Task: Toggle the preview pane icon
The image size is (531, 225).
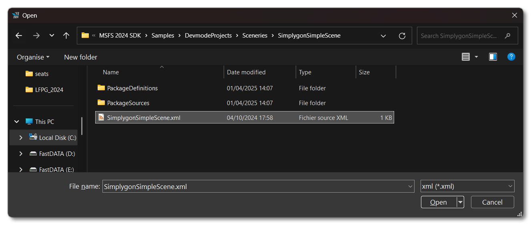Action: point(493,57)
